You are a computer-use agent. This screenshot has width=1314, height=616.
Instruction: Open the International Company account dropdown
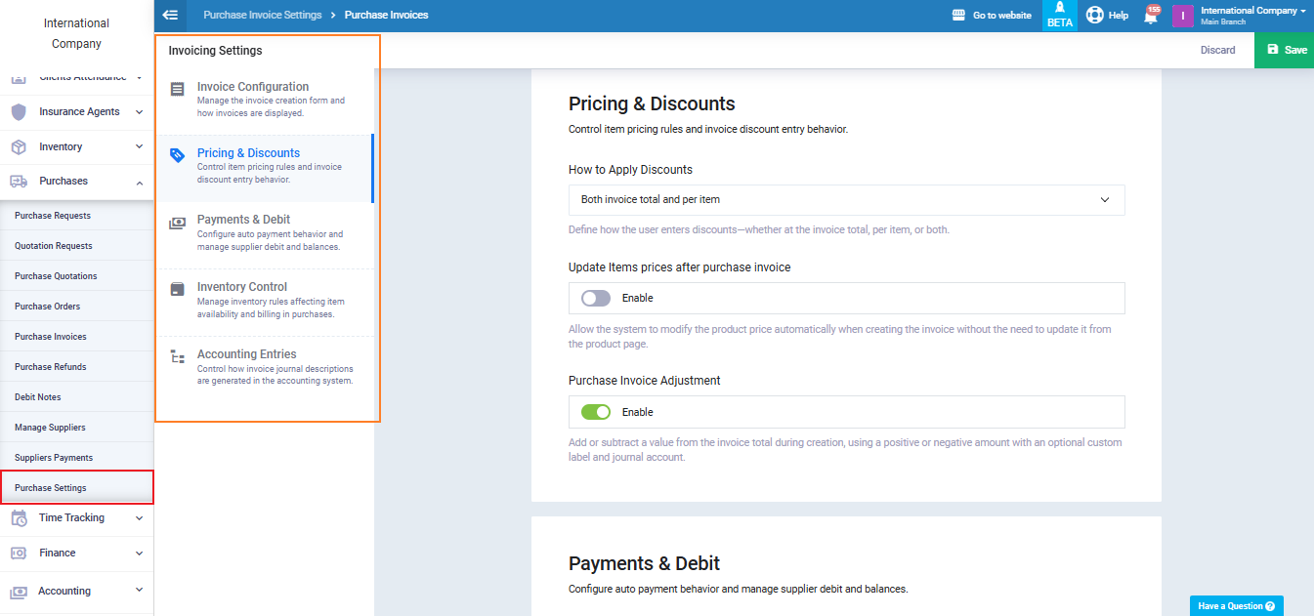[x=1251, y=16]
